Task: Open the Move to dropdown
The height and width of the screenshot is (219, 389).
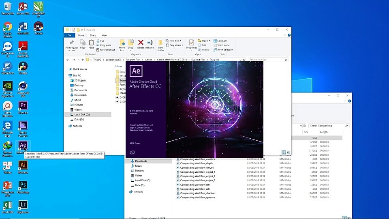Action: [122, 45]
